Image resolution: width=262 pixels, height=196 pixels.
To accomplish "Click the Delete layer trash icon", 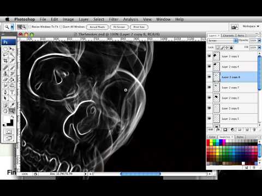I will (x=254, y=130).
